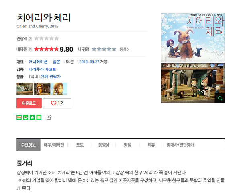Open the 명대사/연관영화 tab
241x194 pixels.
pos(180,145)
